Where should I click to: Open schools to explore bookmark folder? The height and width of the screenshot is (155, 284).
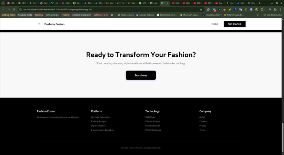tap(81, 15)
